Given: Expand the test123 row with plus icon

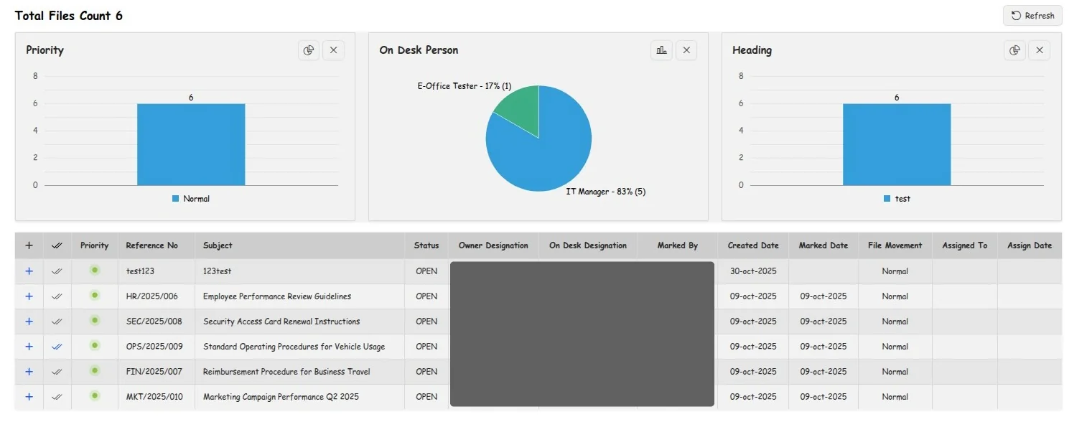Looking at the screenshot, I should 29,271.
